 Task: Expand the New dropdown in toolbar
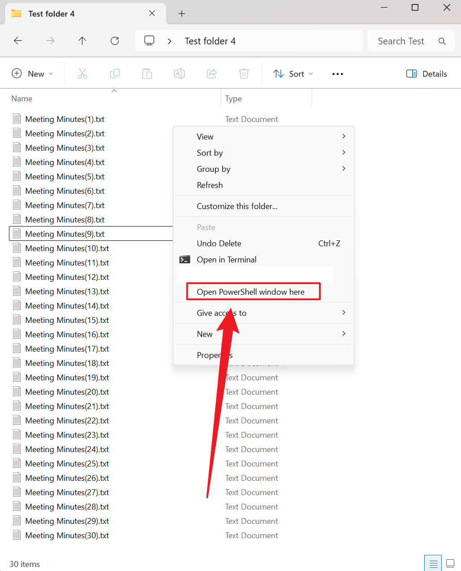pyautogui.click(x=32, y=74)
